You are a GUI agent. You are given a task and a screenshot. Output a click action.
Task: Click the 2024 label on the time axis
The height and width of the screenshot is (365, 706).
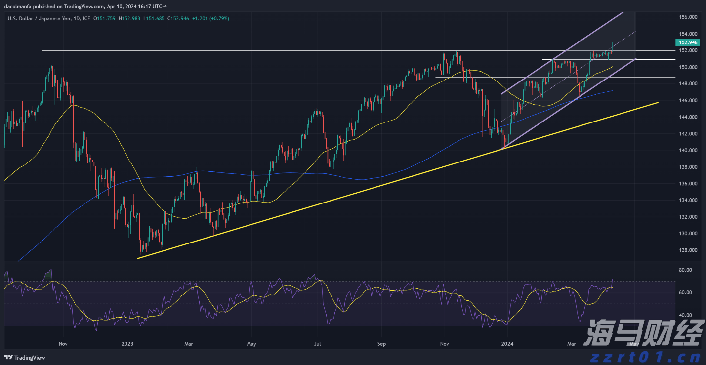tap(507, 344)
